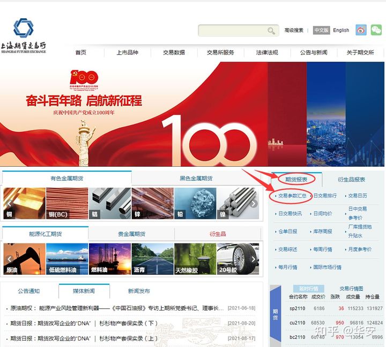
Task: Open the 关于期交所 menu
Action: tap(360, 53)
